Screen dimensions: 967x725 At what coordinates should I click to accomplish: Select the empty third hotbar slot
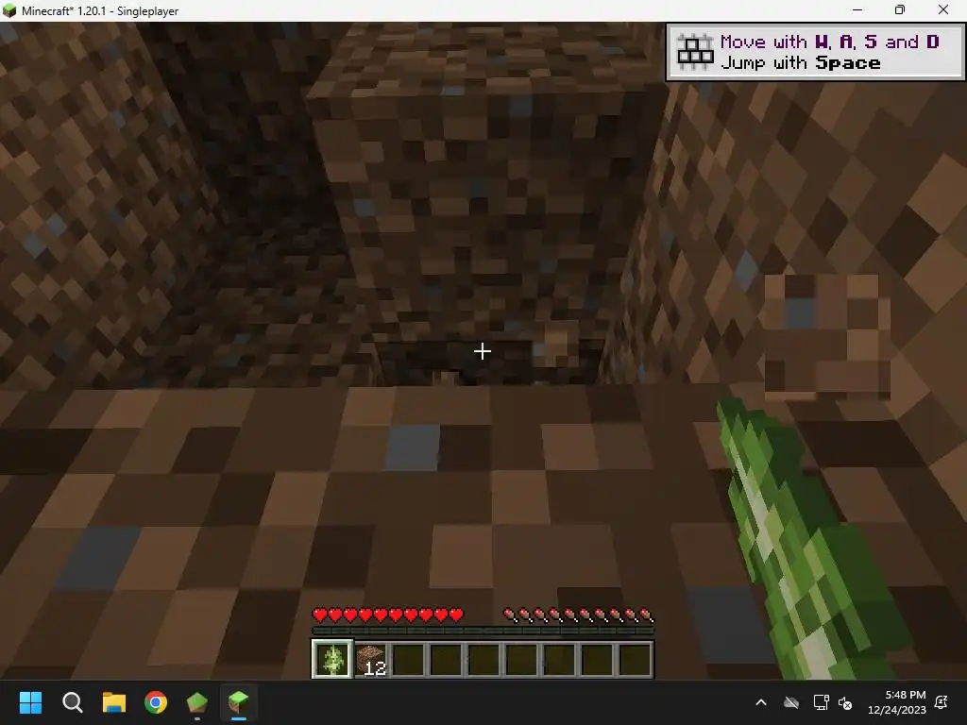pyautogui.click(x=408, y=660)
